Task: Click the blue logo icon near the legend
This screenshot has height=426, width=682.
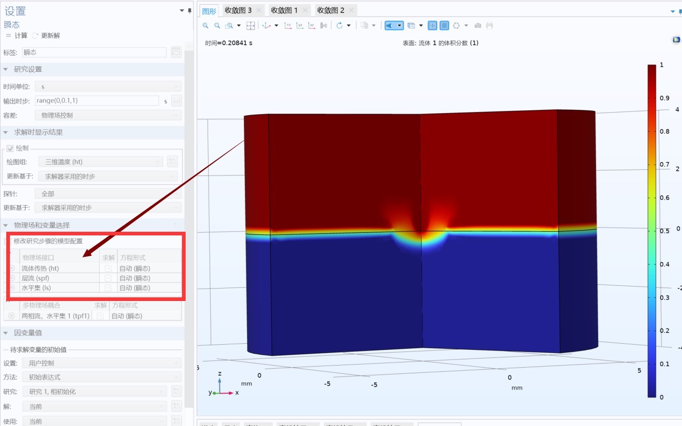Action: click(x=676, y=40)
